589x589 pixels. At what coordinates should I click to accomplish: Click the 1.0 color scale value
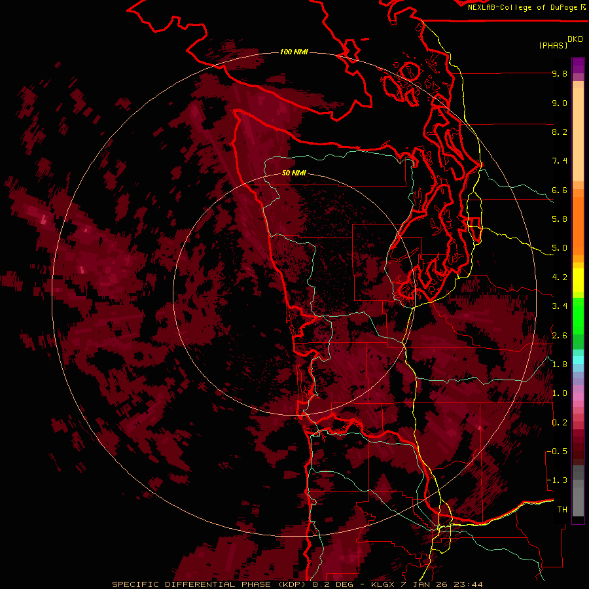(x=560, y=393)
